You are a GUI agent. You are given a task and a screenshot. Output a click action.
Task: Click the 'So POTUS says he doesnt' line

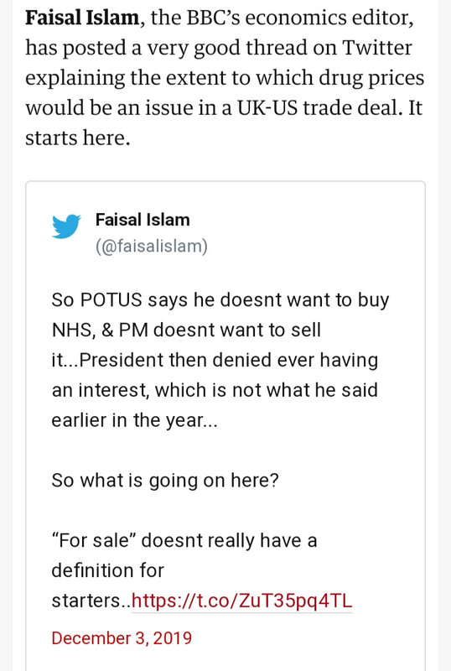[x=220, y=300]
